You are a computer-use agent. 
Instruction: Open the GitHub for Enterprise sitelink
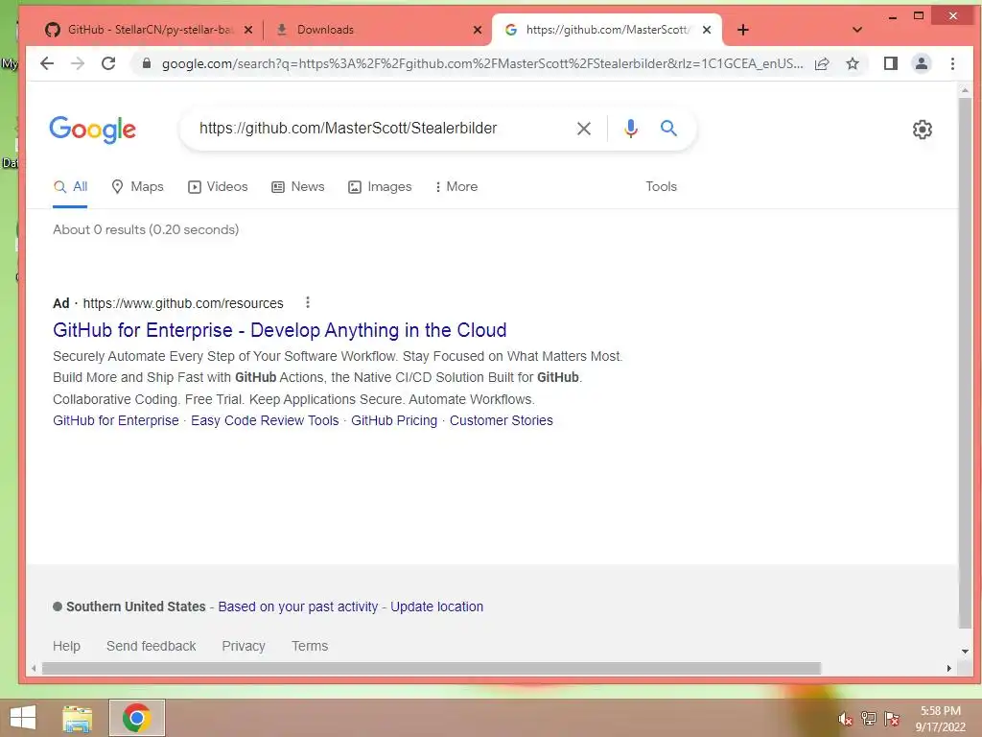(x=116, y=420)
